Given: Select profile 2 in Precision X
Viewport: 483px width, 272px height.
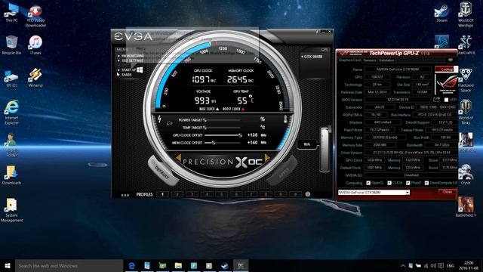Looking at the screenshot, I should click(177, 194).
